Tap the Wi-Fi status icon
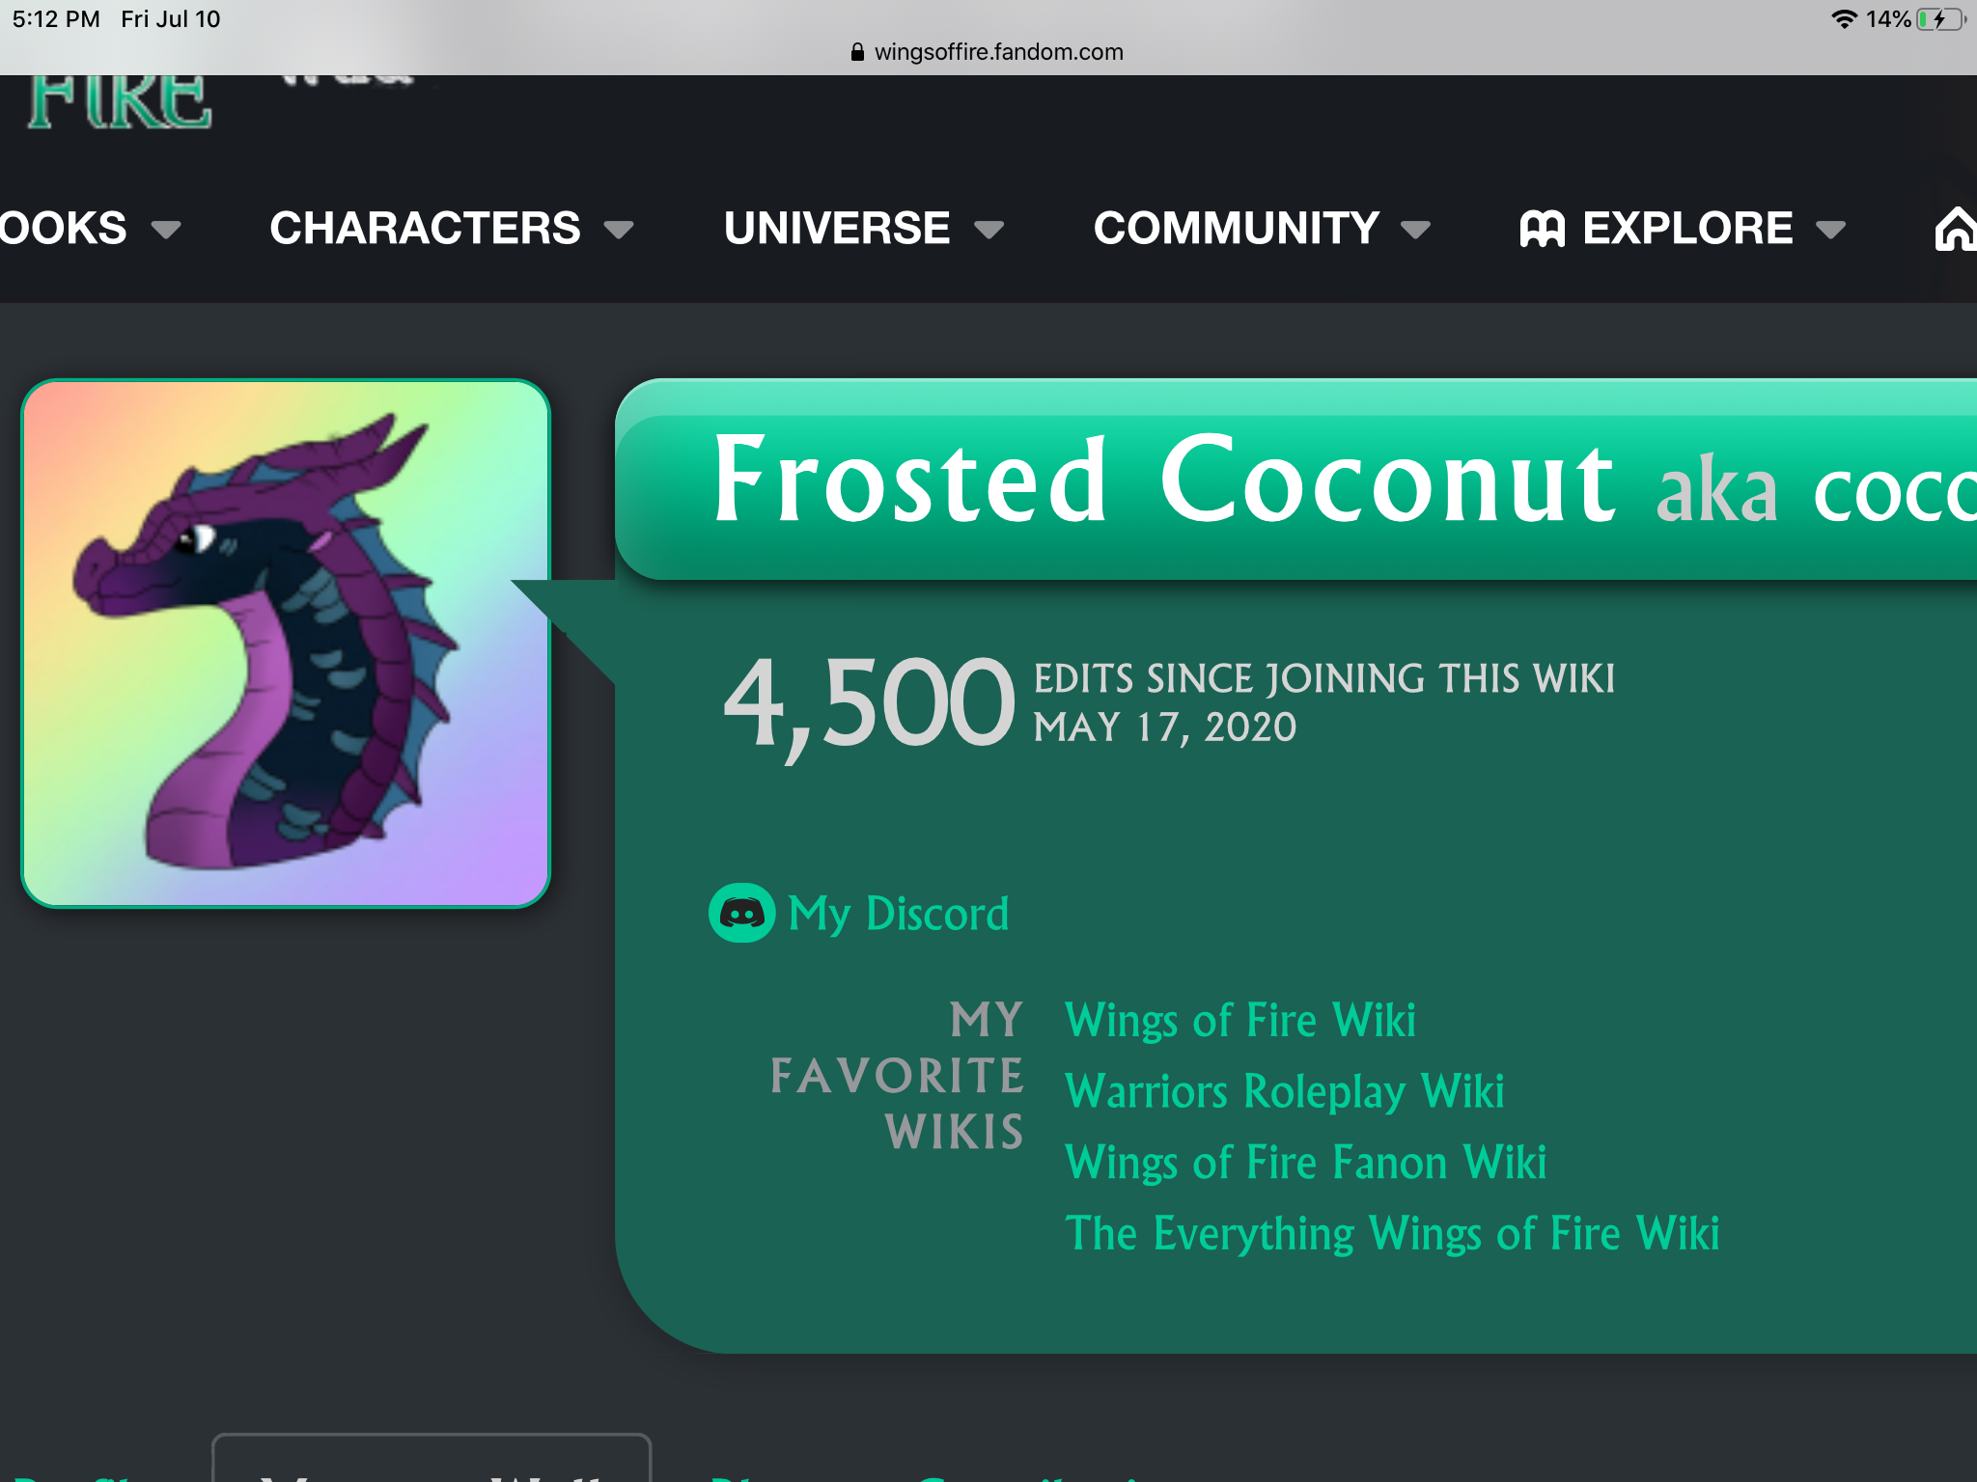Screen dimensions: 1977x1482 coord(1844,19)
